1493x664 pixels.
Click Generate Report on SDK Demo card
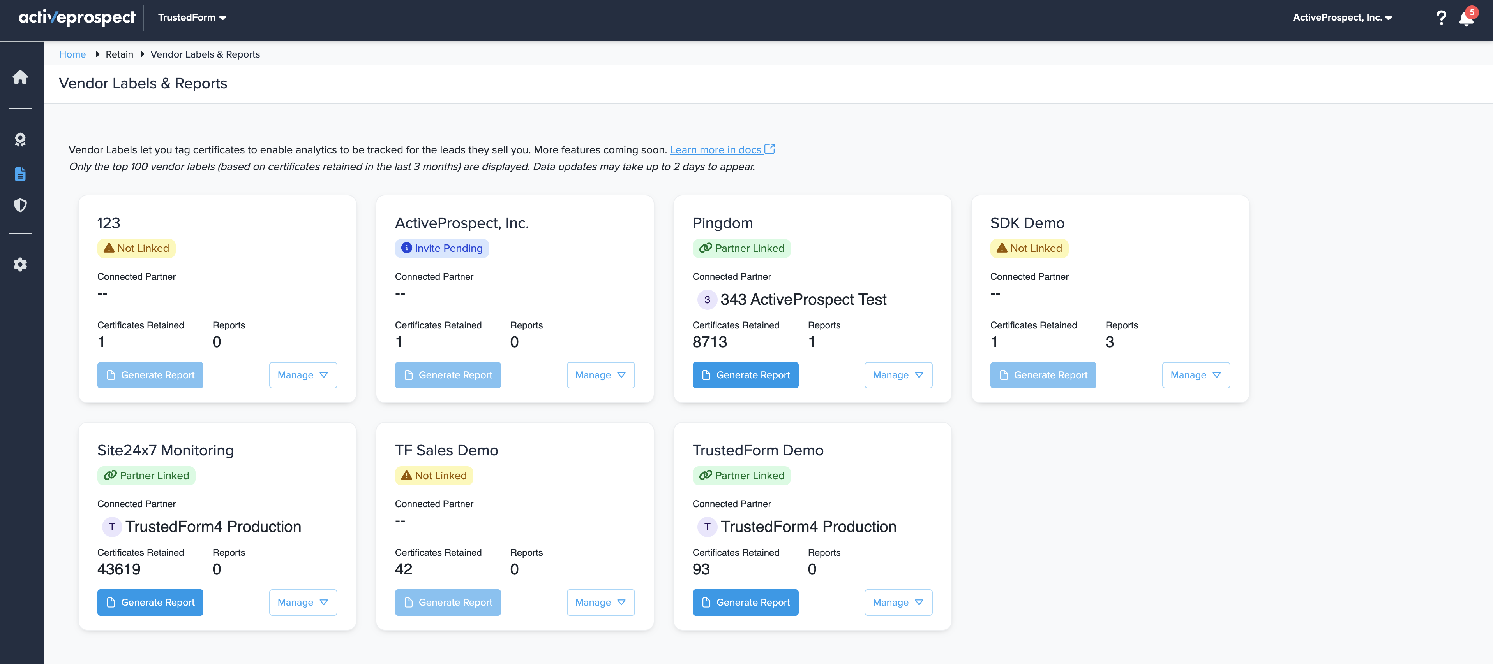pos(1043,375)
